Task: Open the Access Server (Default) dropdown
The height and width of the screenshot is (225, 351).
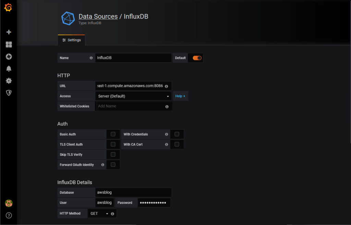Action: point(133,96)
